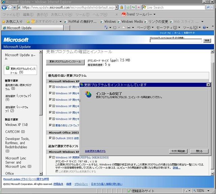Toggle the fifth Windows XP update checkbox

(x=50, y=112)
